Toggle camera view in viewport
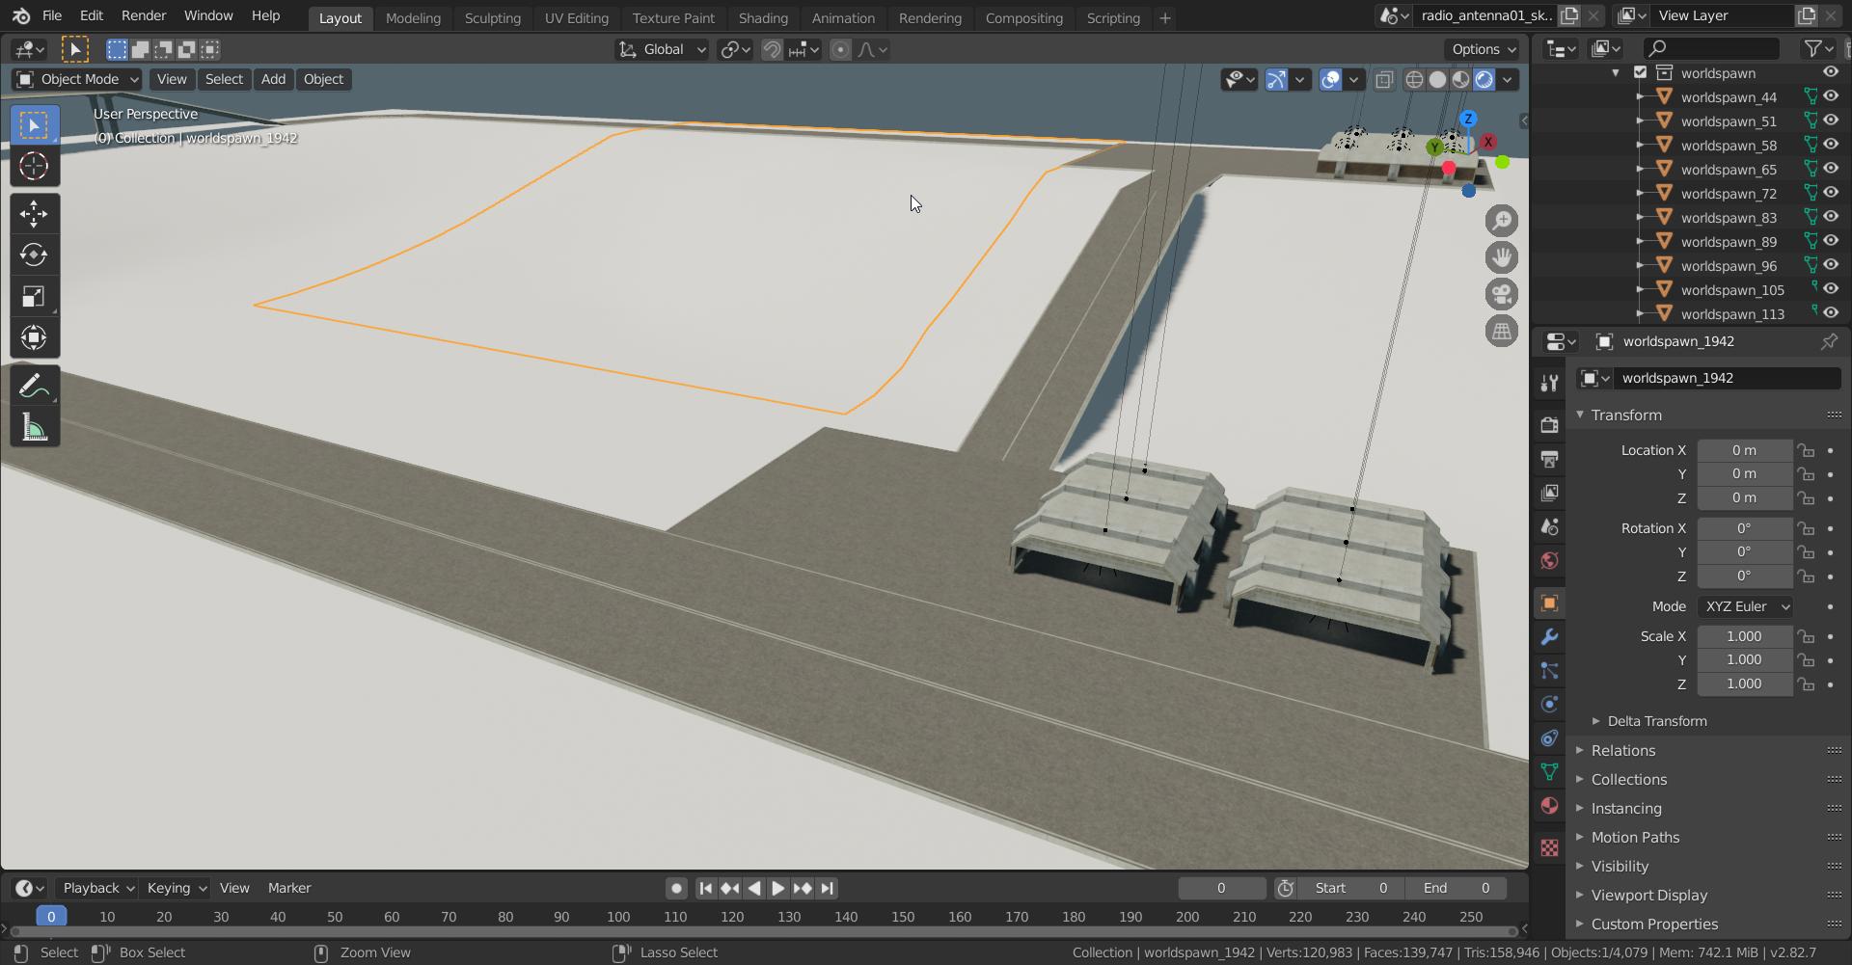The image size is (1852, 965). point(1502,295)
